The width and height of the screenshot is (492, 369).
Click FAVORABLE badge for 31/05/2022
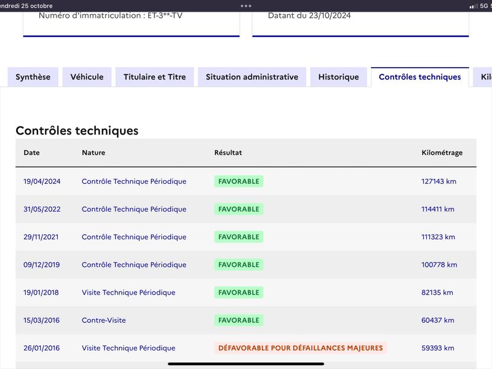point(239,209)
